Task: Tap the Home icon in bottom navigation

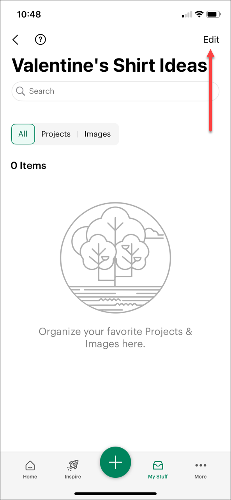Action: coord(30,465)
